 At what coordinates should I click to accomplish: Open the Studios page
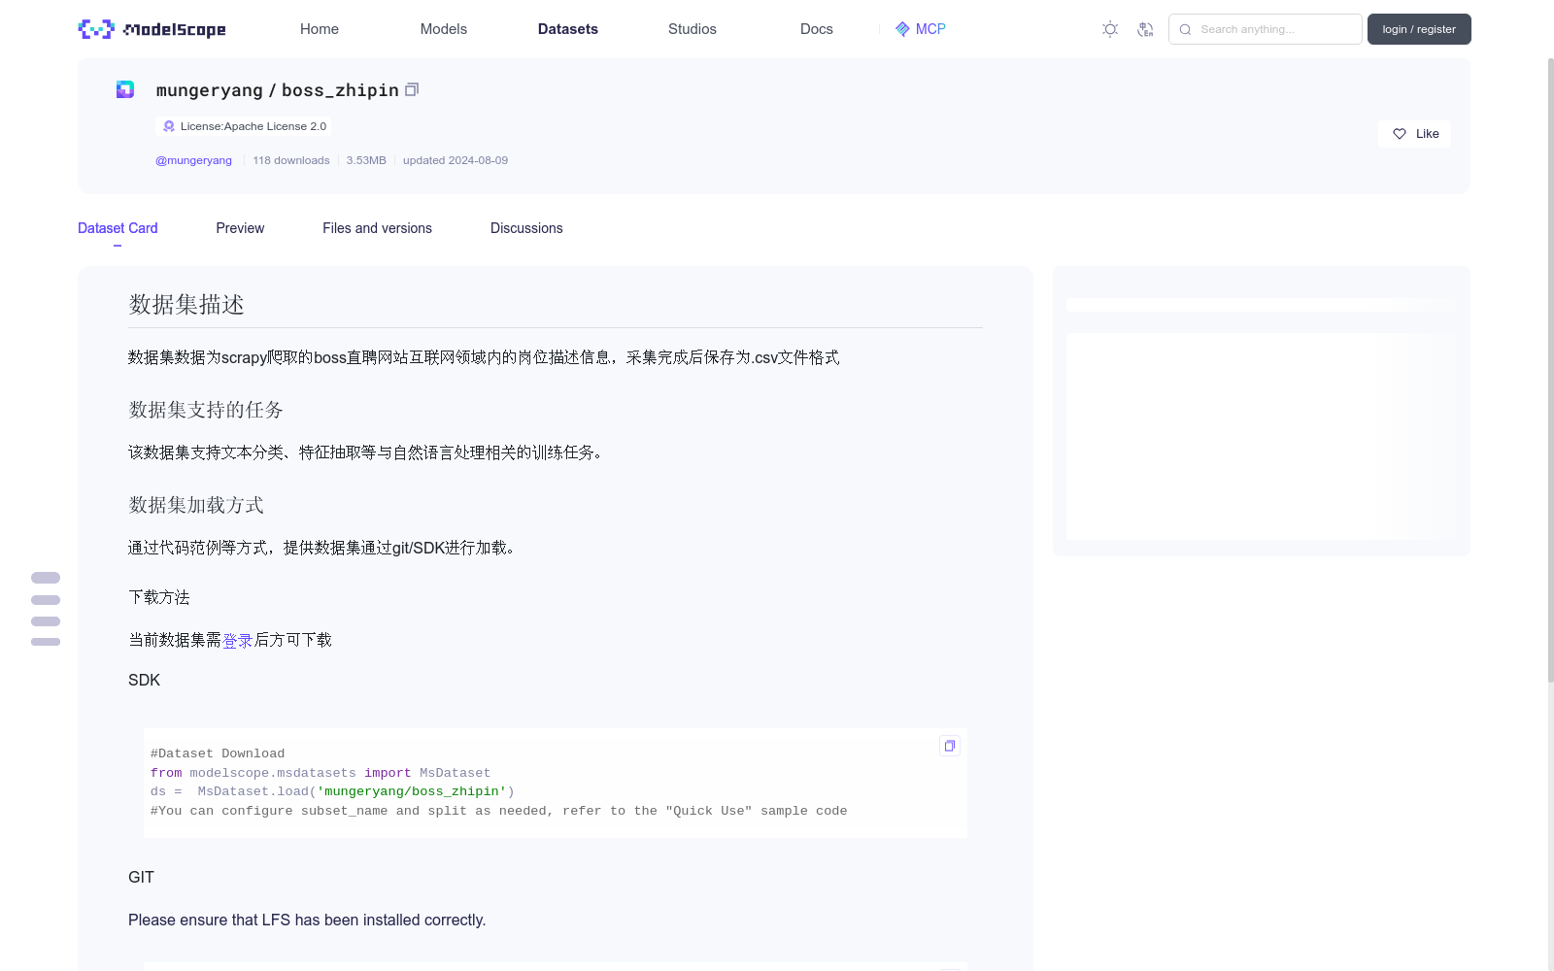point(693,29)
